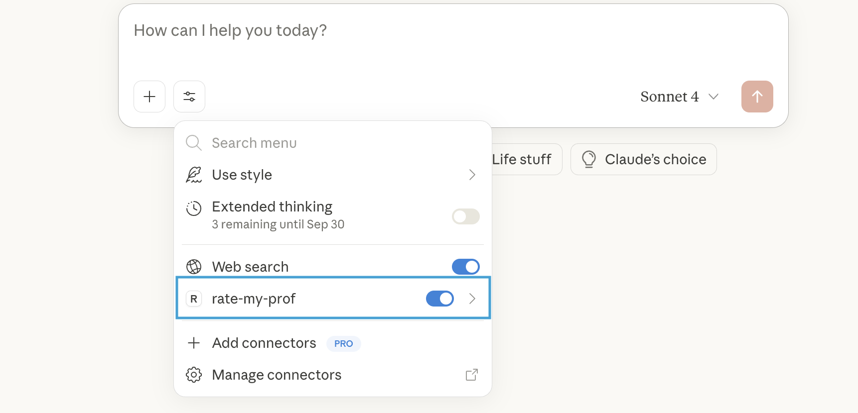Send message with the up arrow button
The height and width of the screenshot is (413, 858).
[x=757, y=97]
